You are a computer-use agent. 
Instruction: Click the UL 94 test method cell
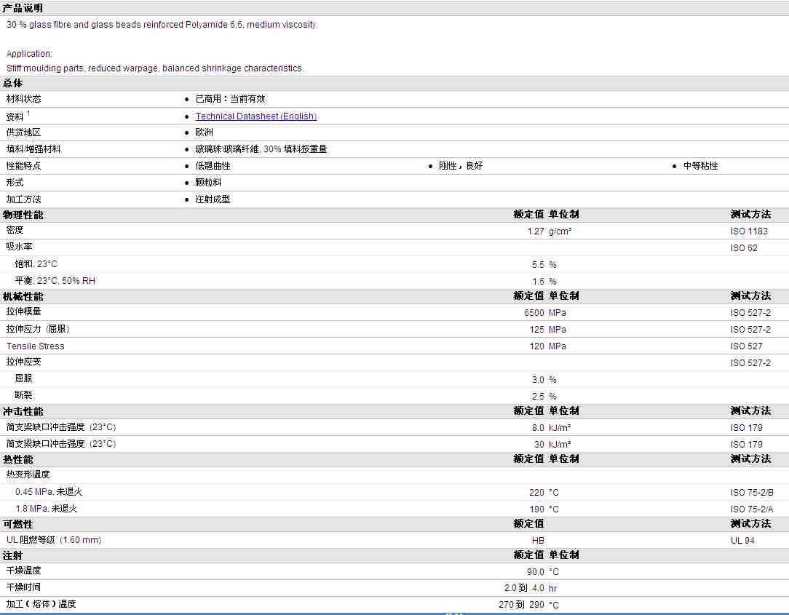(744, 540)
